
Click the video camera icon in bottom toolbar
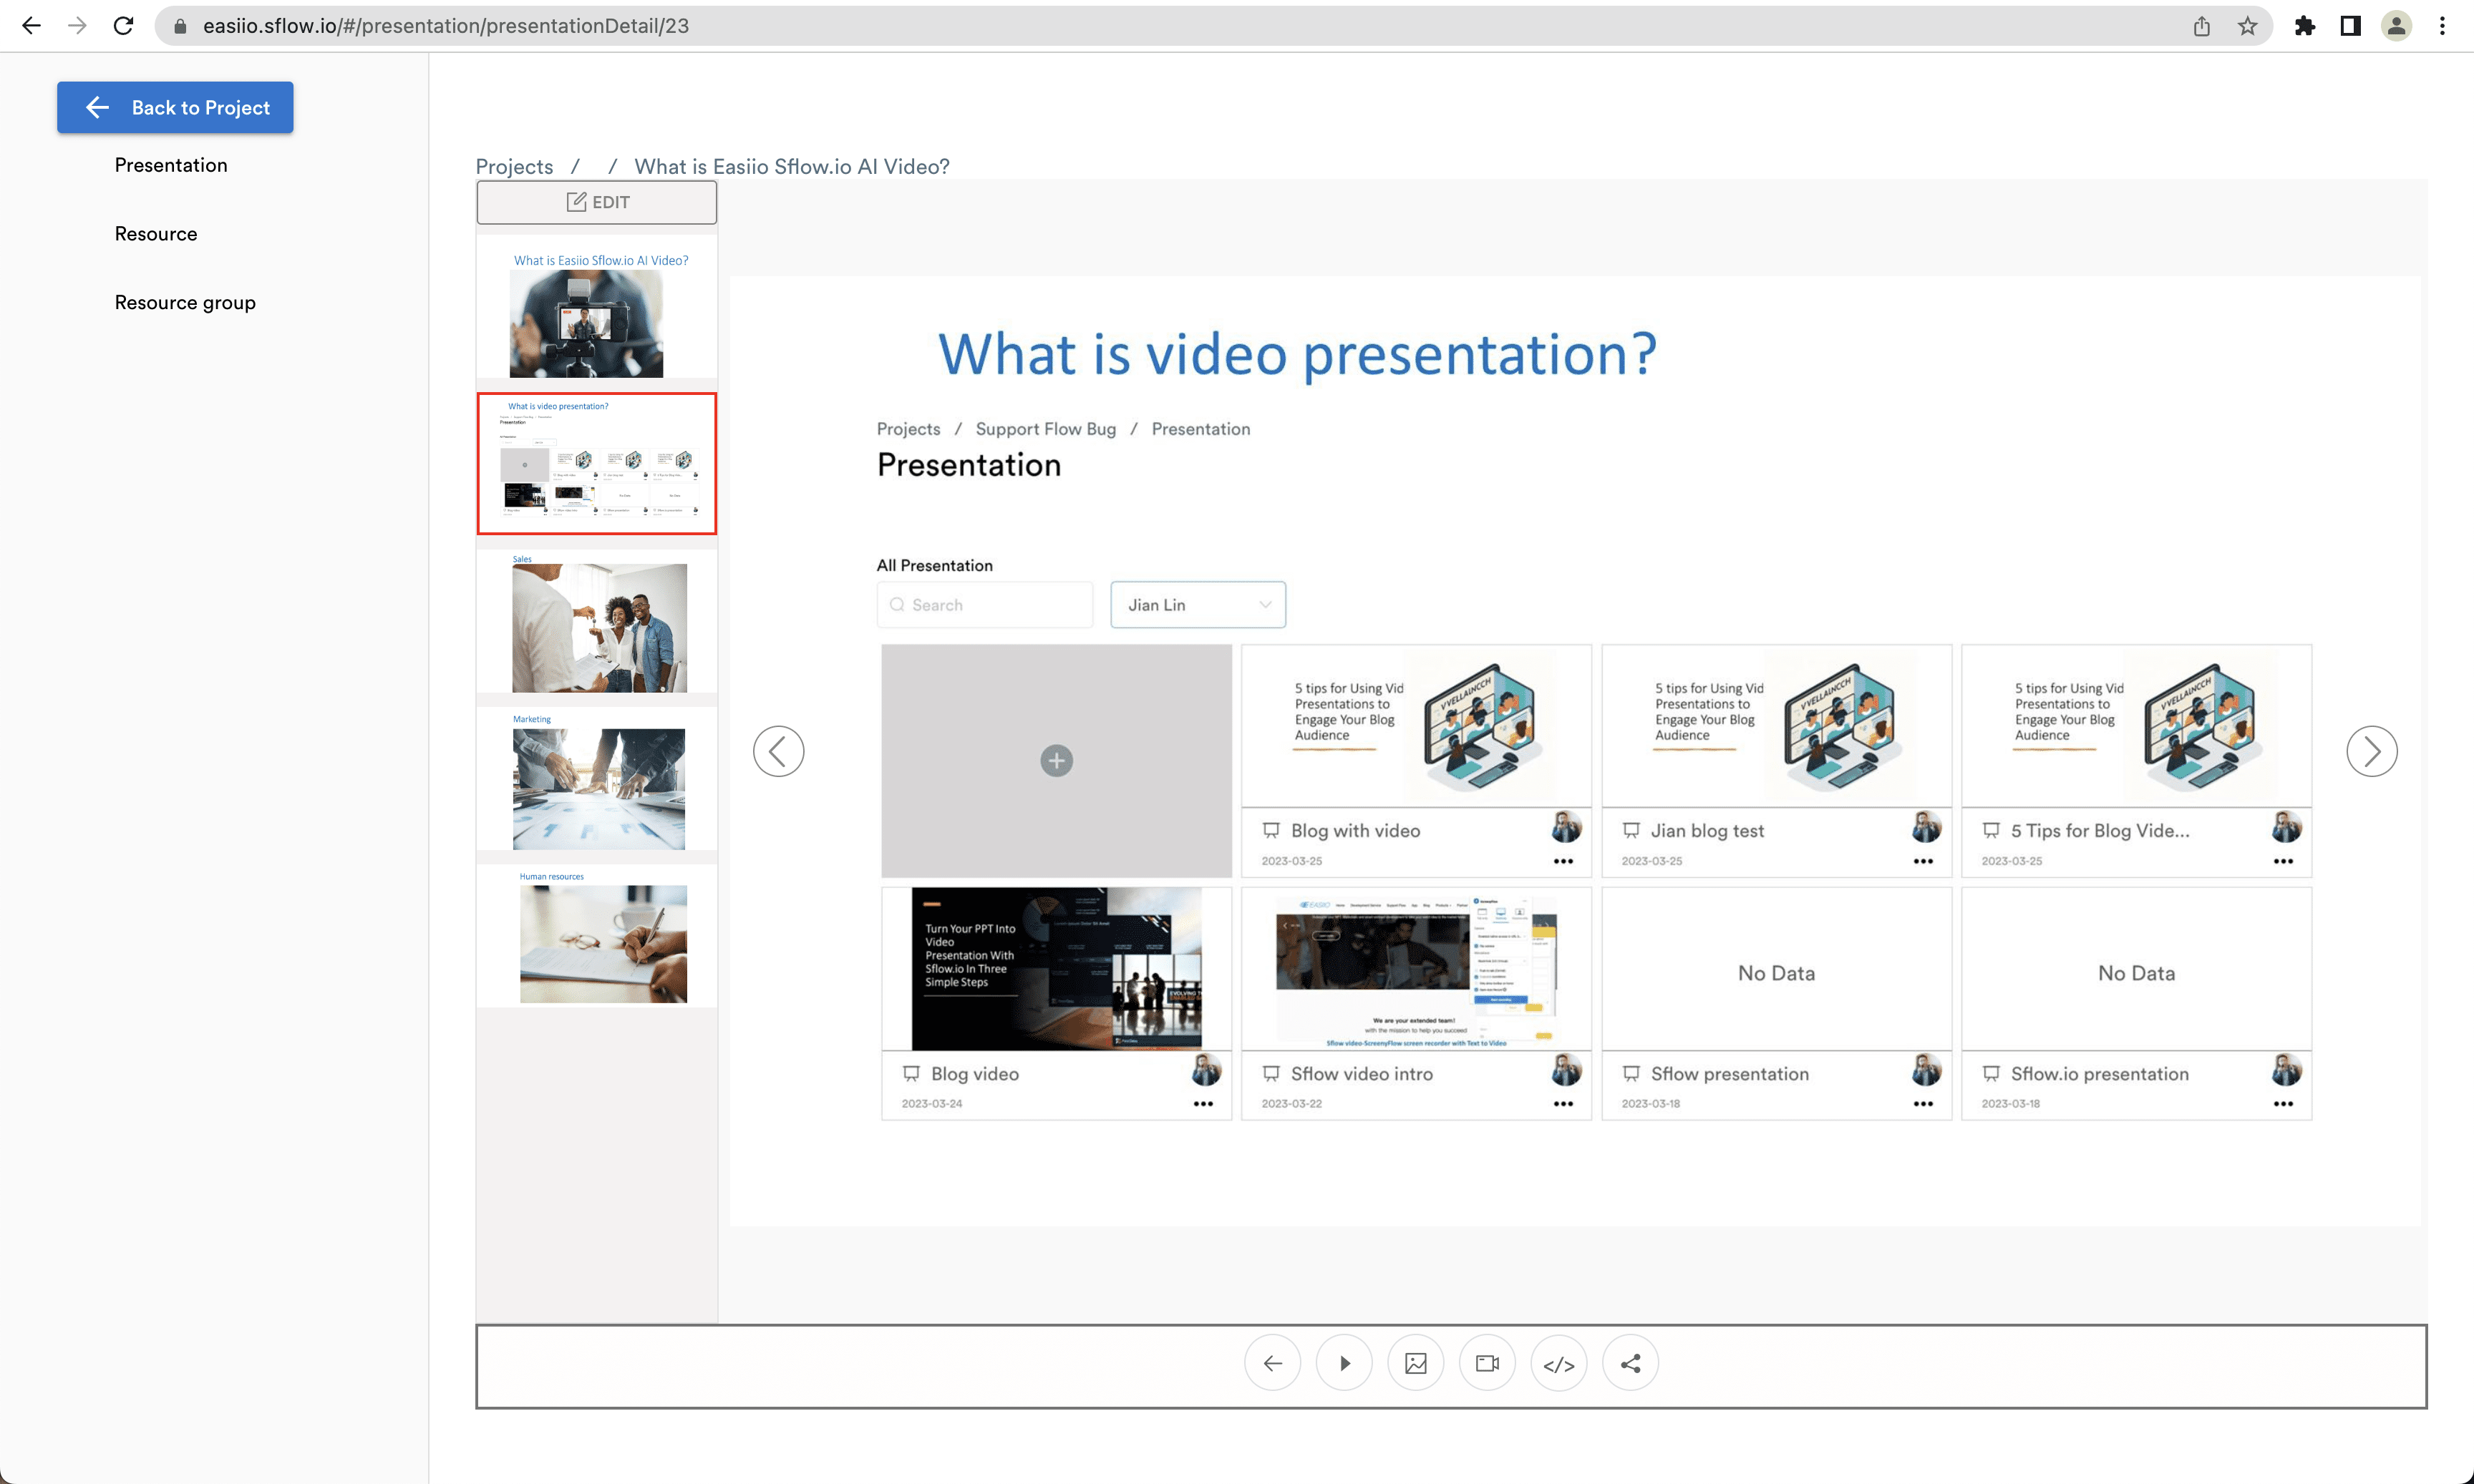point(1488,1363)
